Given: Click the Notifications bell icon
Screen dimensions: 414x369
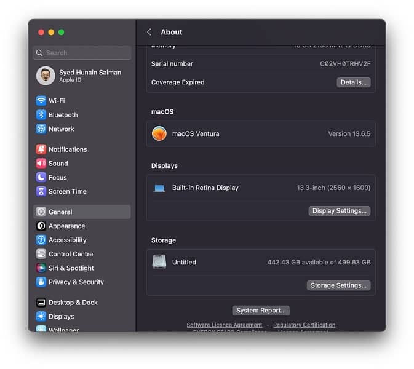Looking at the screenshot, I should tap(41, 149).
